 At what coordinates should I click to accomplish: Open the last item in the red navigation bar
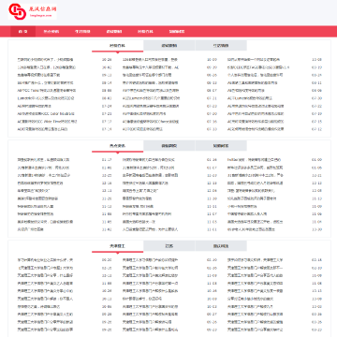pyautogui.click(x=177, y=32)
